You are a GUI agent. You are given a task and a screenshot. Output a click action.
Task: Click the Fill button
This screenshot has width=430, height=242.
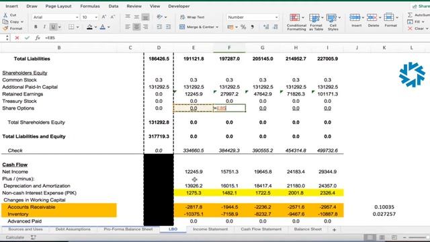[x=415, y=22]
